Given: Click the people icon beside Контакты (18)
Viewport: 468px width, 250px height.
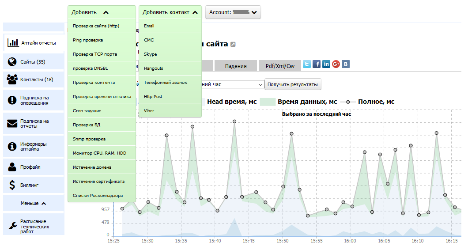Looking at the screenshot, I should click(x=12, y=80).
